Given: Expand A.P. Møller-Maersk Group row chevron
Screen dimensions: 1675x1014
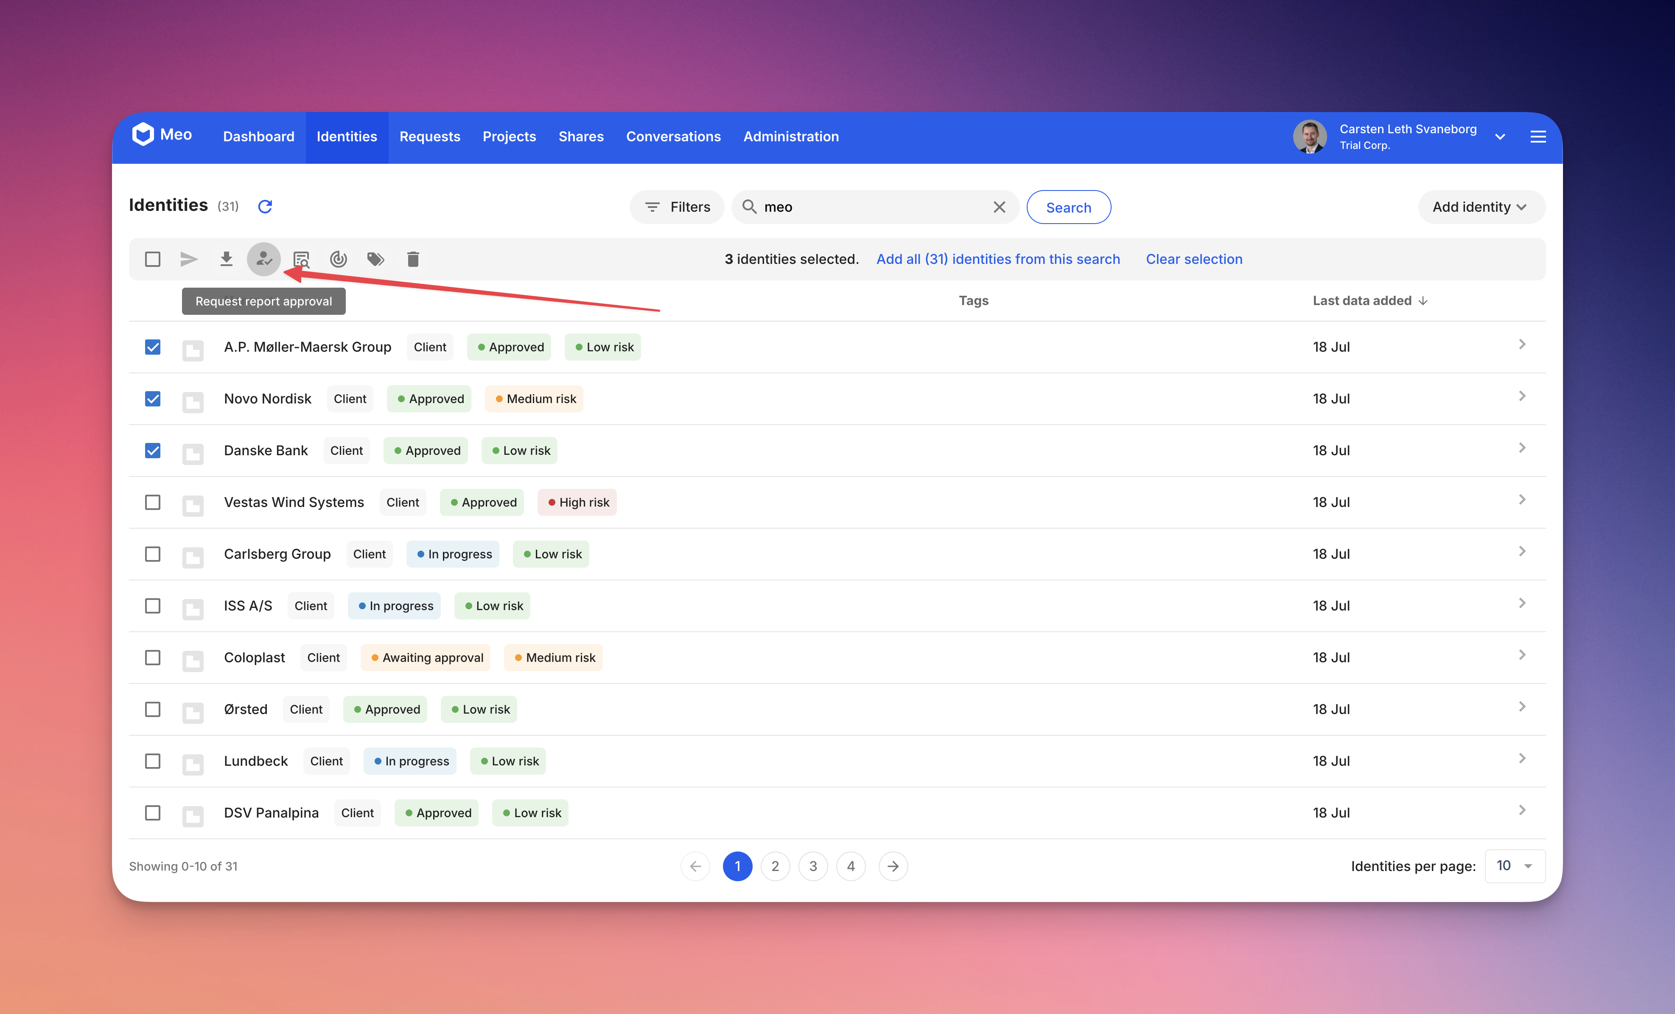Looking at the screenshot, I should point(1522,345).
